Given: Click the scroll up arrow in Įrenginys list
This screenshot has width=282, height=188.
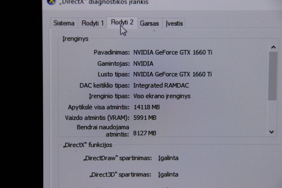Looking at the screenshot, I should [x=273, y=47].
